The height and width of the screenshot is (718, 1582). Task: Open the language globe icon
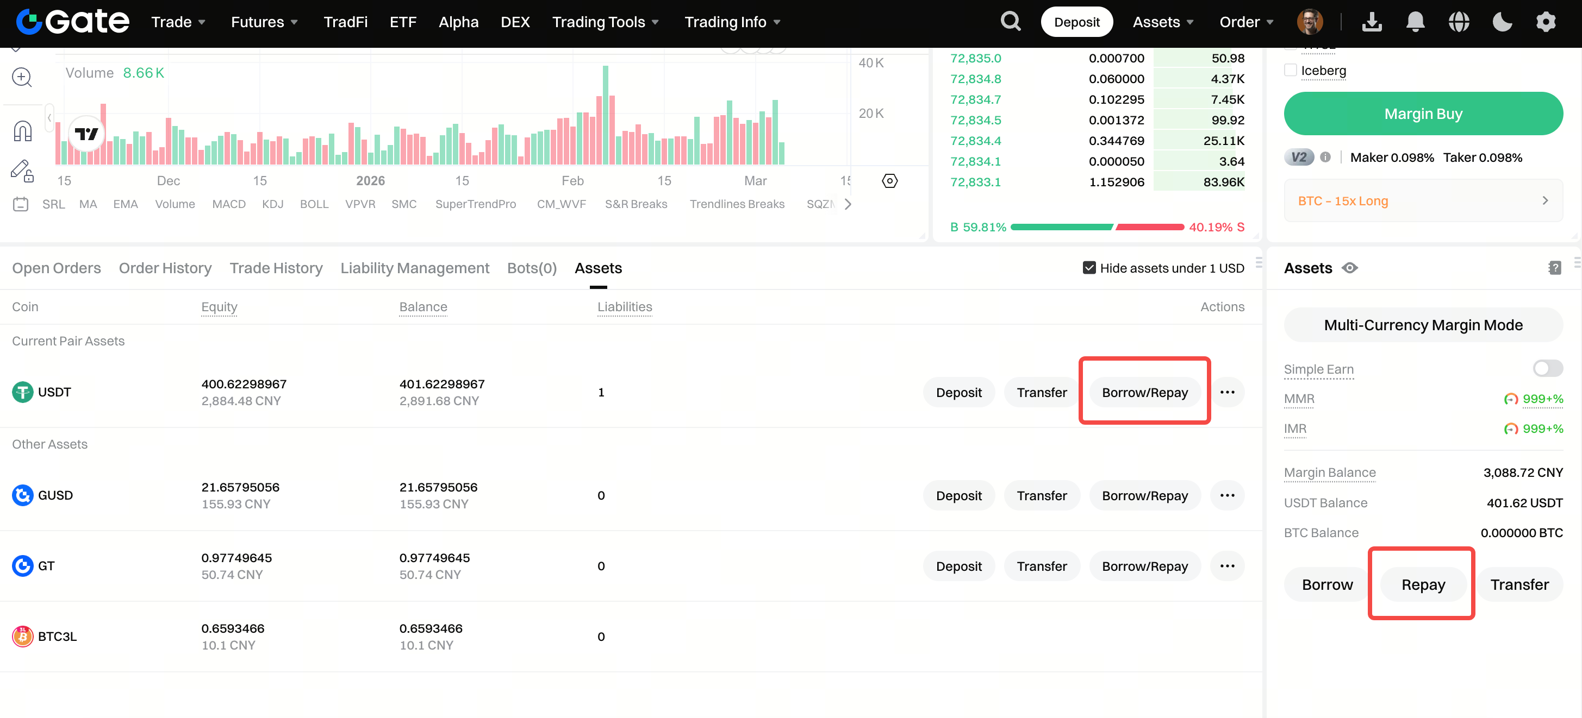coord(1459,22)
